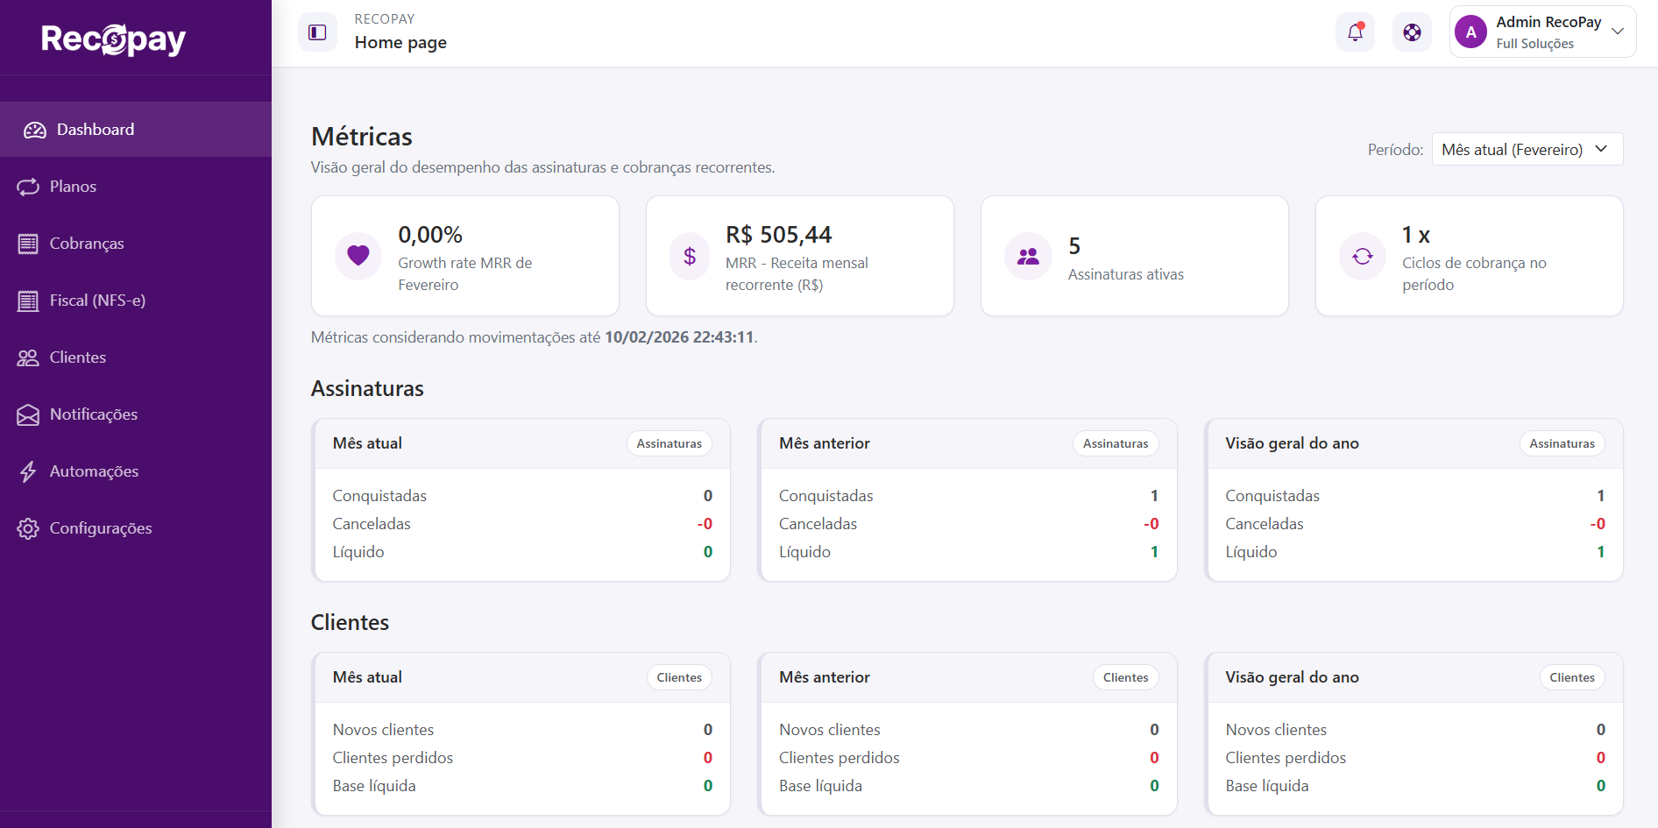Navigate to Clientes in sidebar
This screenshot has width=1658, height=828.
point(136,357)
